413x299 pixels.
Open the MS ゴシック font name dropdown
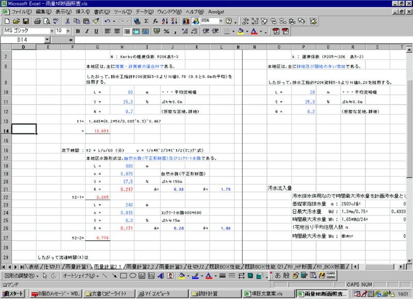pyautogui.click(x=52, y=31)
